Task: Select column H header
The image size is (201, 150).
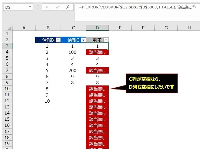Action: tap(189, 28)
